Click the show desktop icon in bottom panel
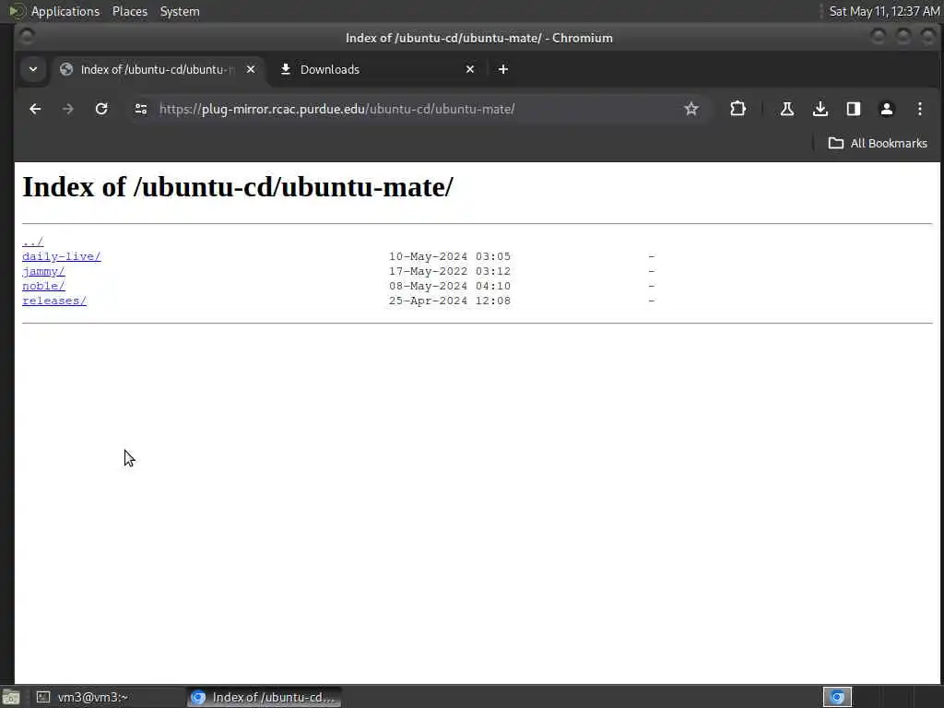This screenshot has height=708, width=944. (11, 698)
